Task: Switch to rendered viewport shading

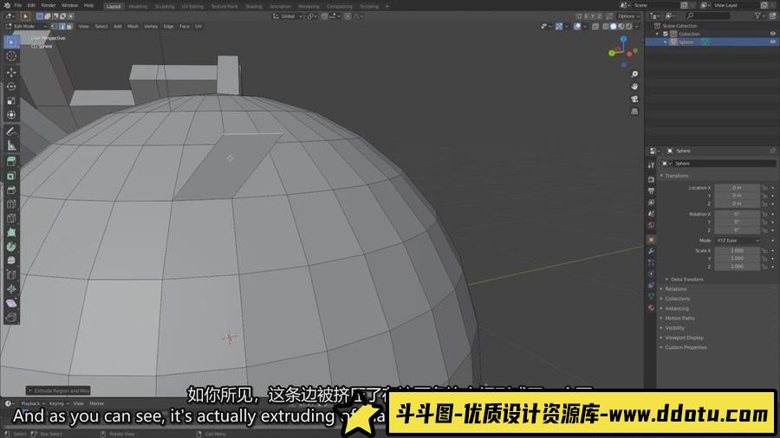Action: click(629, 26)
